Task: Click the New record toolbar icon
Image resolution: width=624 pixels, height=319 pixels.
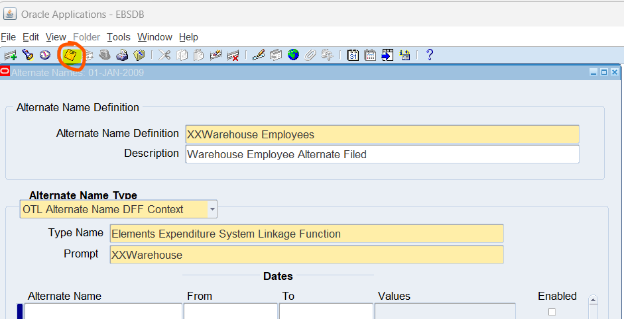Action: [x=10, y=55]
